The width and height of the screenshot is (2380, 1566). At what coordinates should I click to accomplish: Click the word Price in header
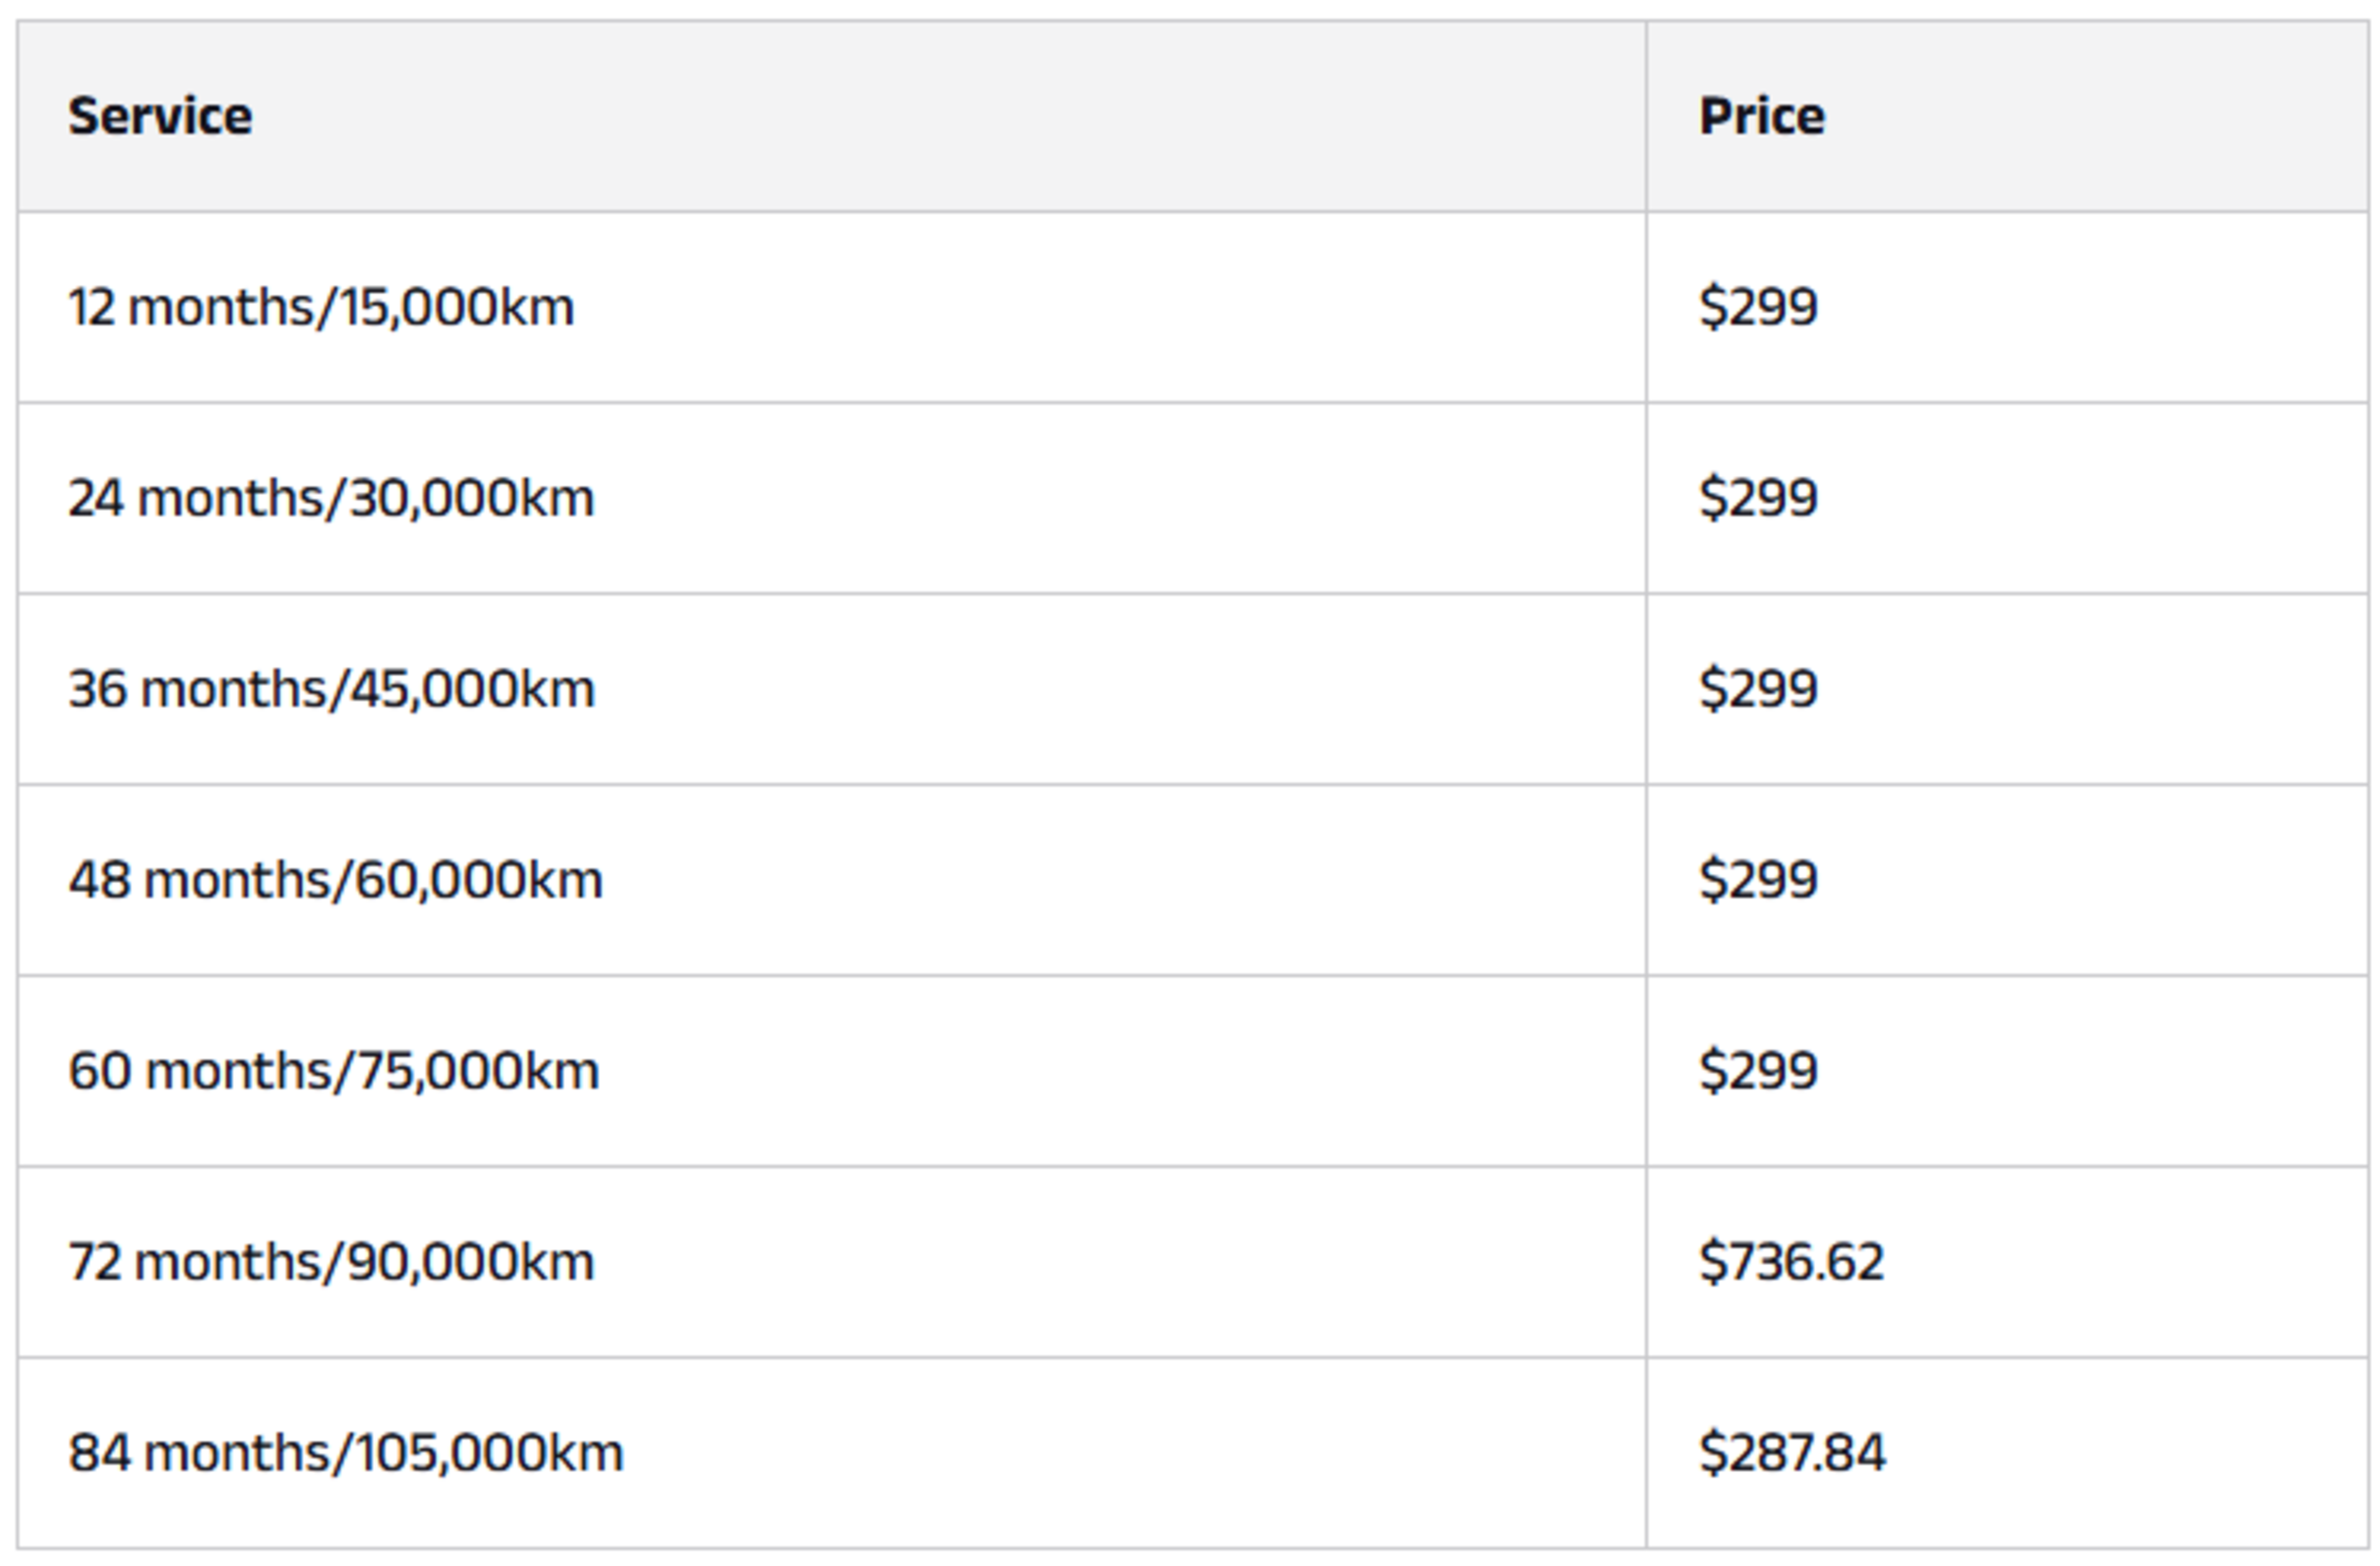pos(1762,116)
